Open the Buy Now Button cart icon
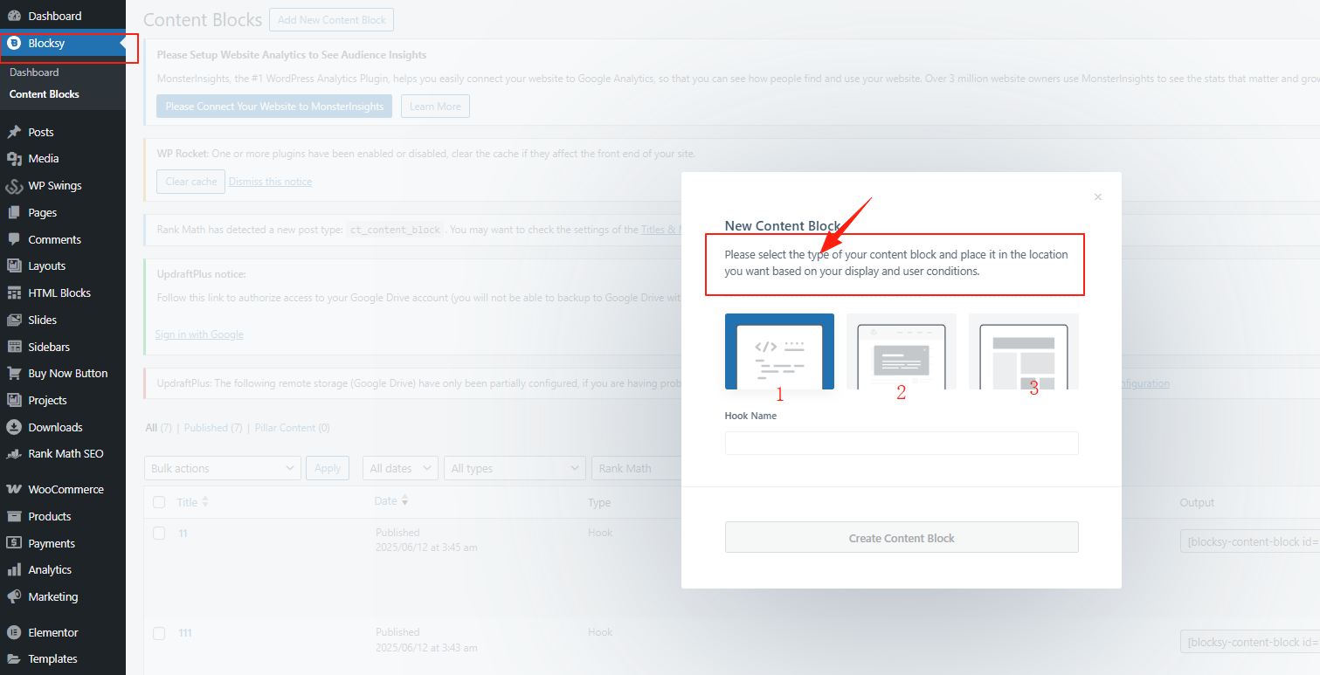 [x=14, y=373]
